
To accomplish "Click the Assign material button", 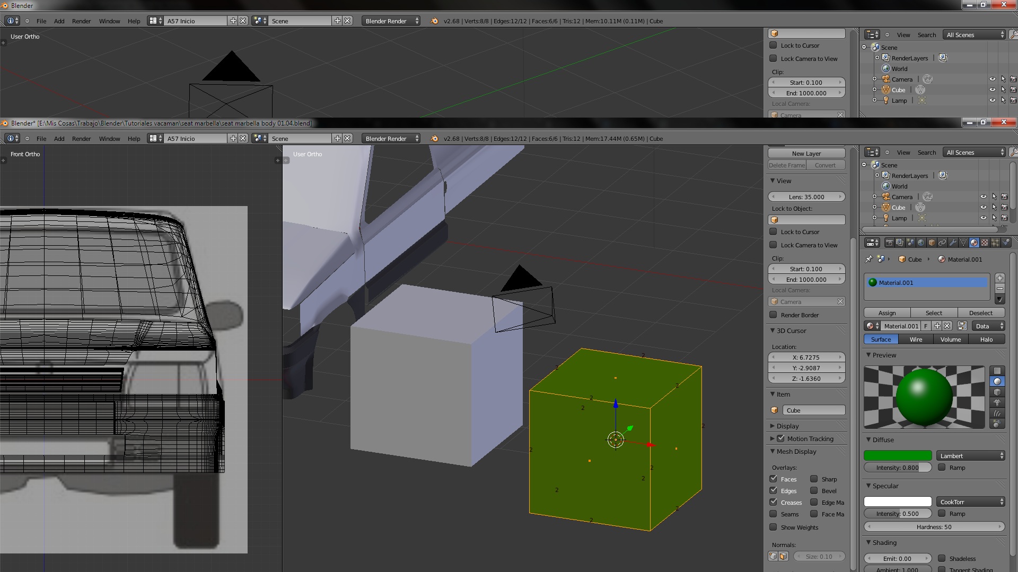I will [887, 312].
